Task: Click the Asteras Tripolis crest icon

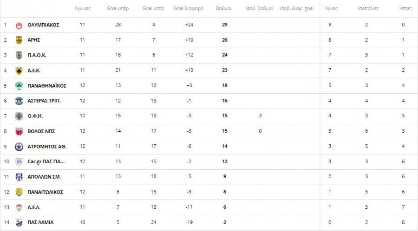Action: (x=19, y=101)
